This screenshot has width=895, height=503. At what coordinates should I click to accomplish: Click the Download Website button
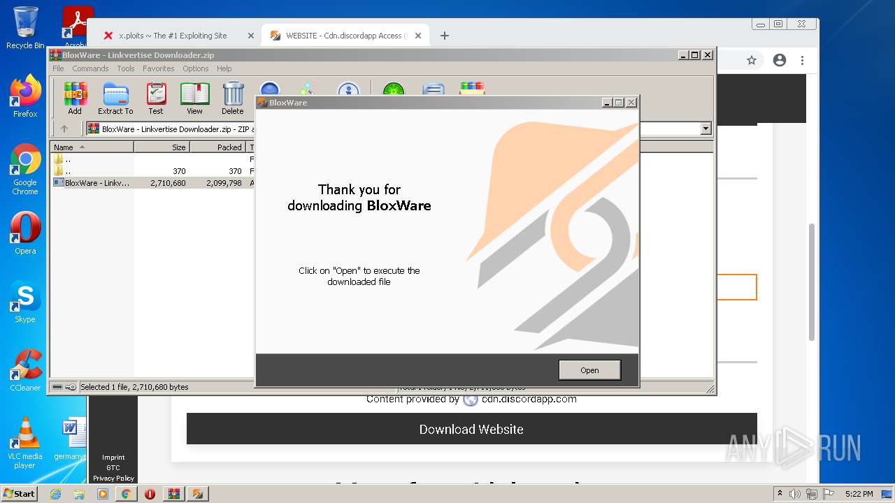(x=471, y=429)
